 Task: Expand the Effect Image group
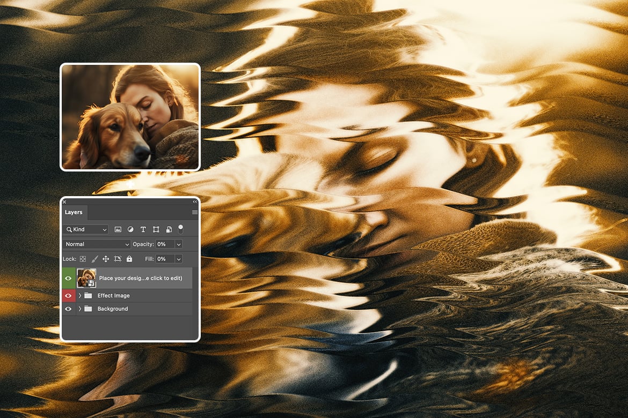tap(79, 296)
